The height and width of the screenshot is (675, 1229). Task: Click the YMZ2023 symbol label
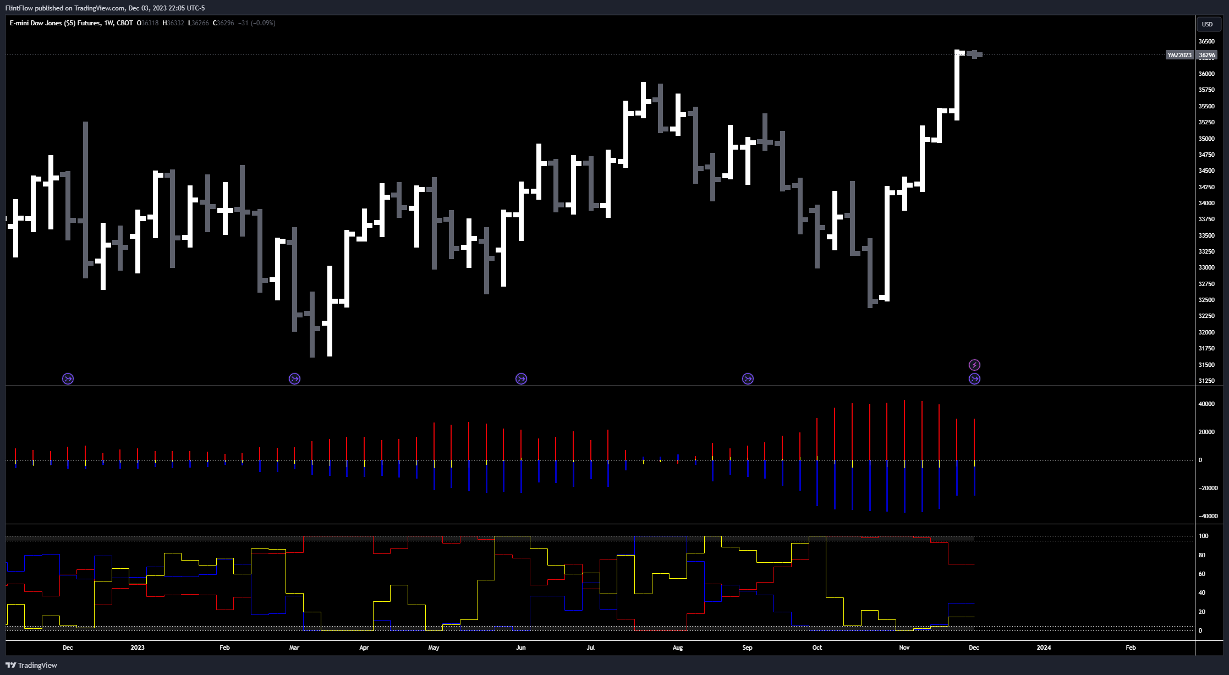pyautogui.click(x=1179, y=55)
